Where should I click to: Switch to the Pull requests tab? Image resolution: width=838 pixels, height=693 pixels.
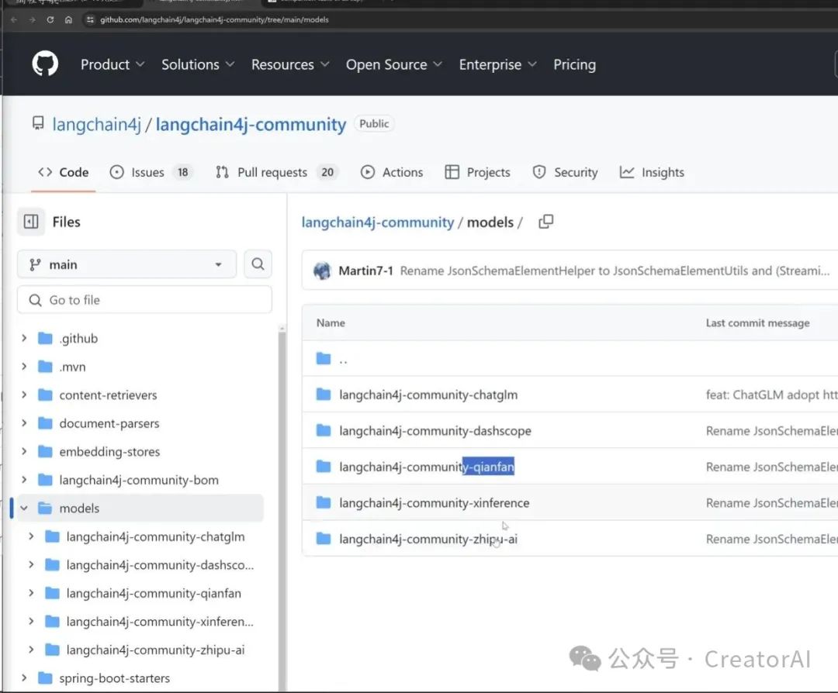pos(275,172)
